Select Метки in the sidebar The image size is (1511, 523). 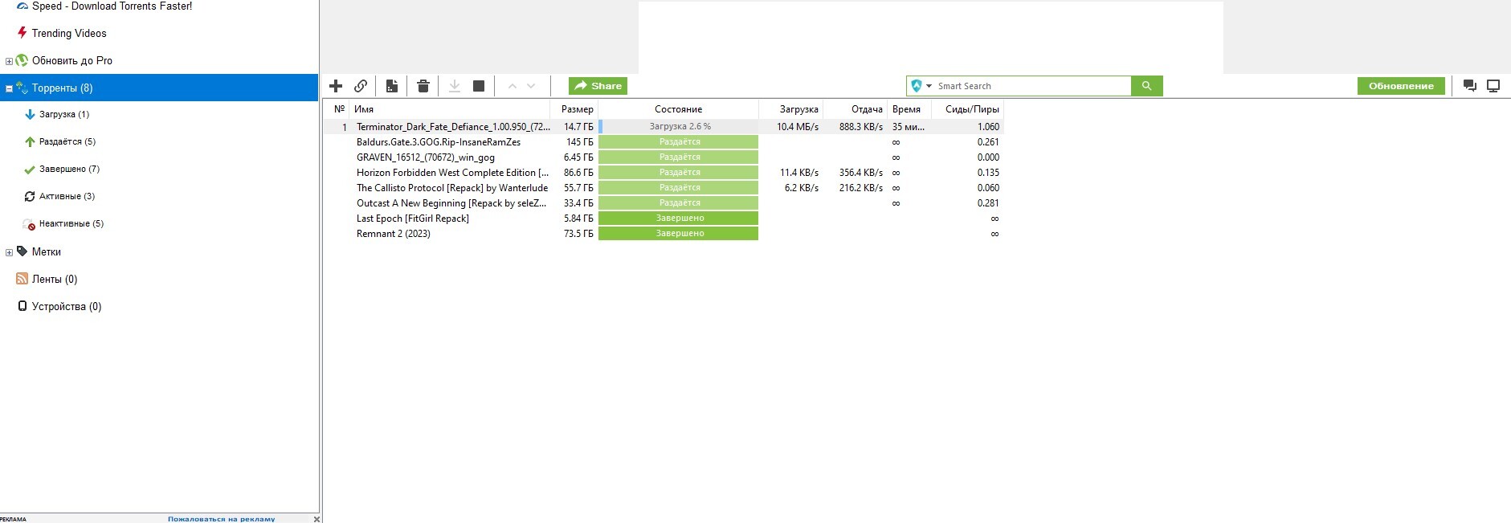point(46,251)
